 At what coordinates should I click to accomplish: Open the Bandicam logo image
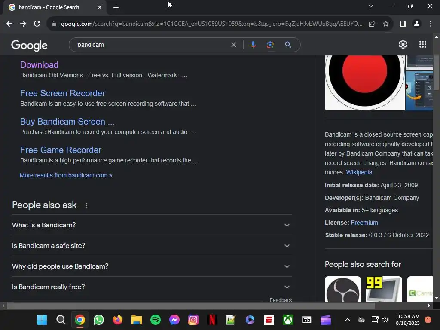point(365,83)
